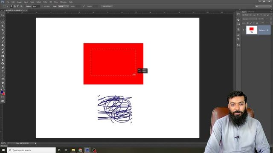Screen dimensions: 273x153
Task: Open the Edit menu
Action: click(13, 2)
